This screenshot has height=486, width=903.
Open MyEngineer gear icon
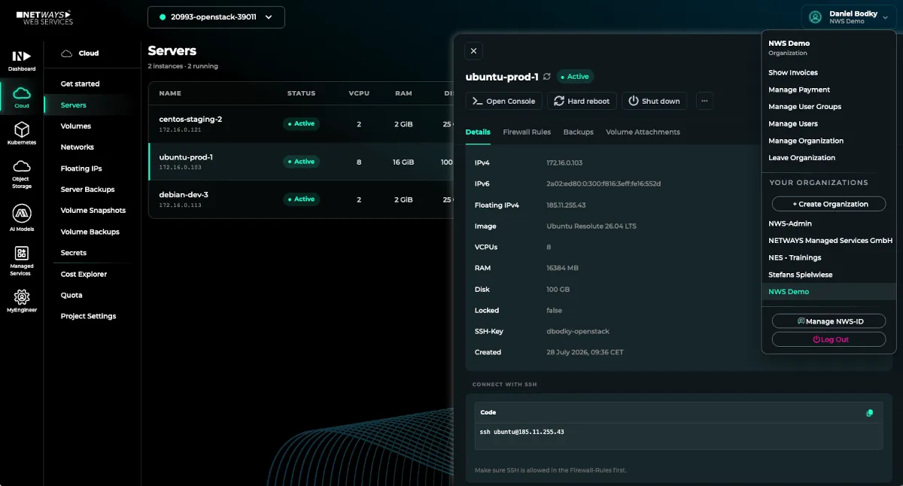tap(22, 300)
